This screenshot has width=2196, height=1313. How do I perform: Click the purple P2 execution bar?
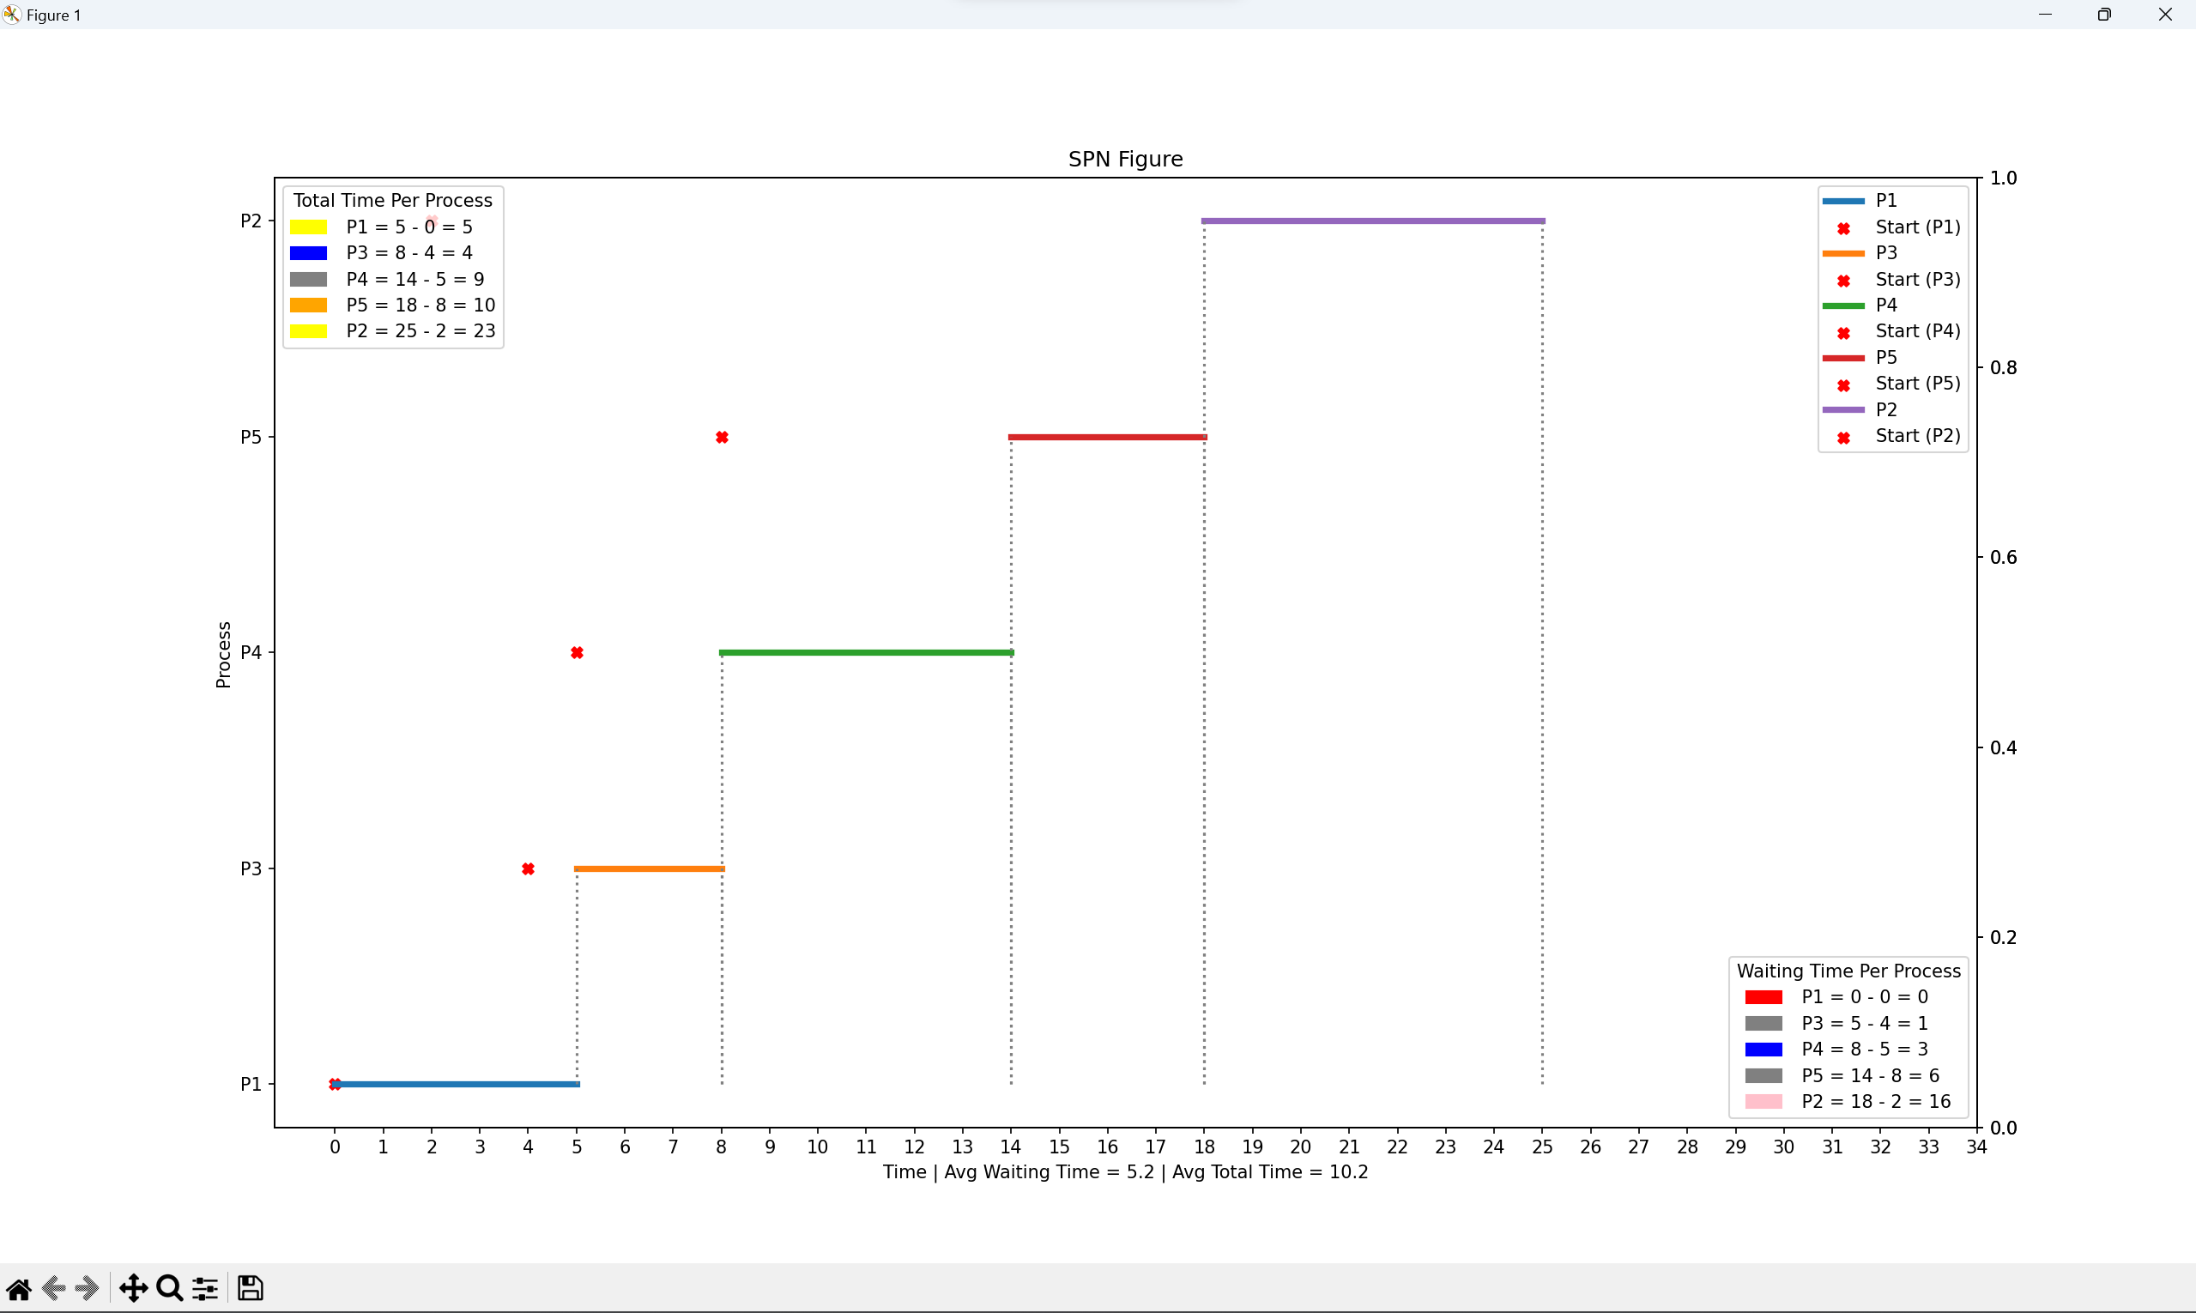coord(1372,221)
